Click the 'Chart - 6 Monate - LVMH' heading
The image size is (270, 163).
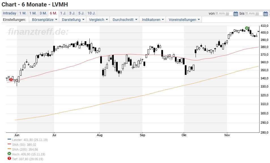click(x=35, y=5)
